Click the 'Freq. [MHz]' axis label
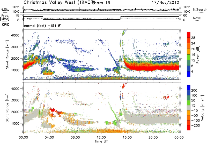Viewport: 207px width, 143px height. tap(5, 17)
